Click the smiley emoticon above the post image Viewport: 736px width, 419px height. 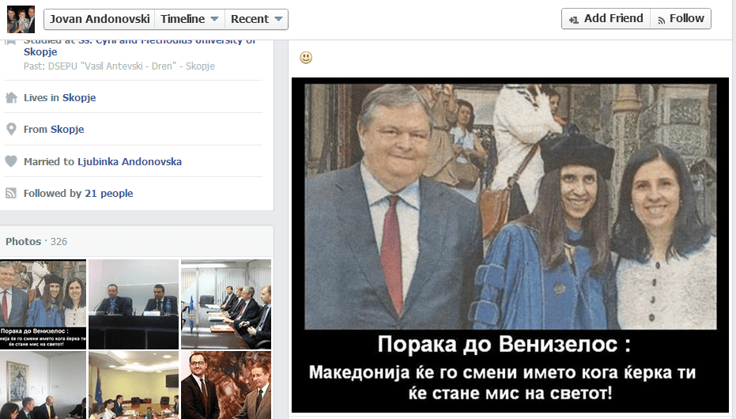306,58
